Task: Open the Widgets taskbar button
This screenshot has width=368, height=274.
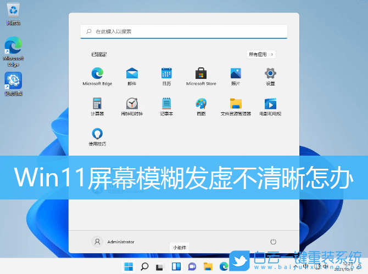Action: pos(176,266)
